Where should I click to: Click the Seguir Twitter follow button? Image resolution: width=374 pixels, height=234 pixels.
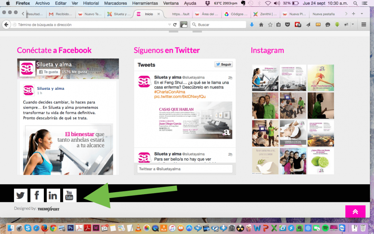pyautogui.click(x=224, y=64)
